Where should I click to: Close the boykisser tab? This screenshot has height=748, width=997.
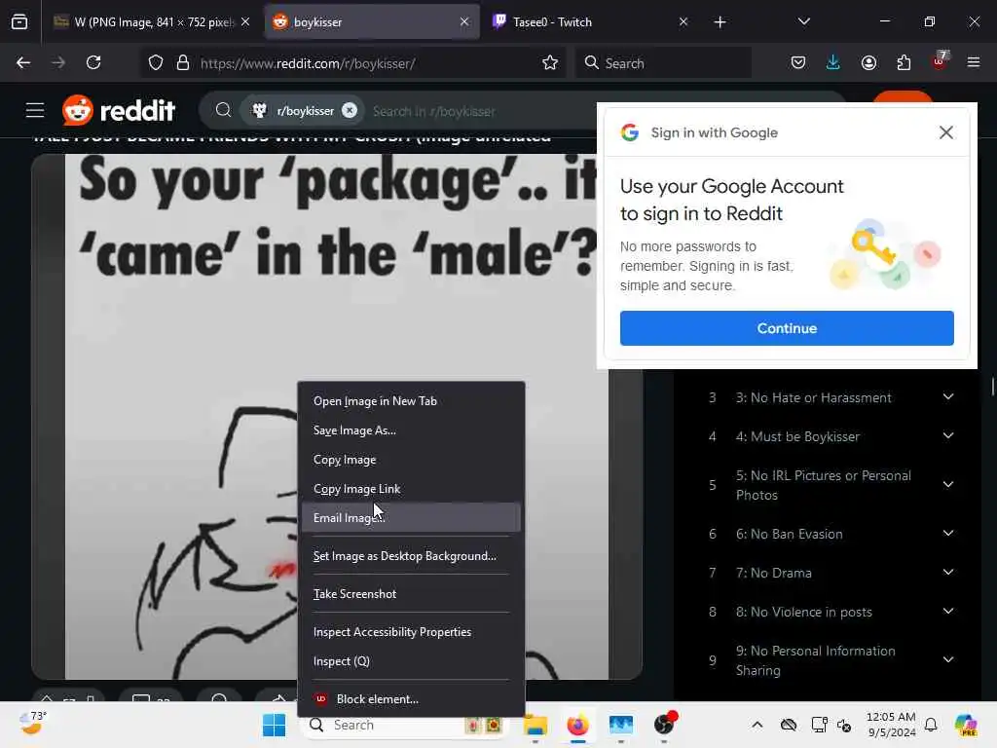click(x=464, y=21)
